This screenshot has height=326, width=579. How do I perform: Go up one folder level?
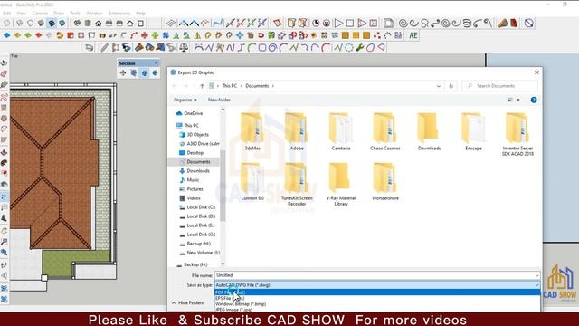[202, 86]
